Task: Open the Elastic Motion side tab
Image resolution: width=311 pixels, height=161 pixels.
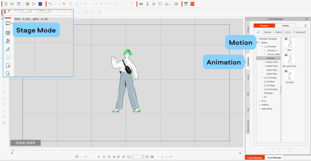Action: tap(248, 126)
